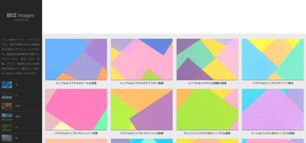The width and height of the screenshot is (306, 143).
Task: Select the 桜 sidebar category label
Action: click(x=17, y=138)
